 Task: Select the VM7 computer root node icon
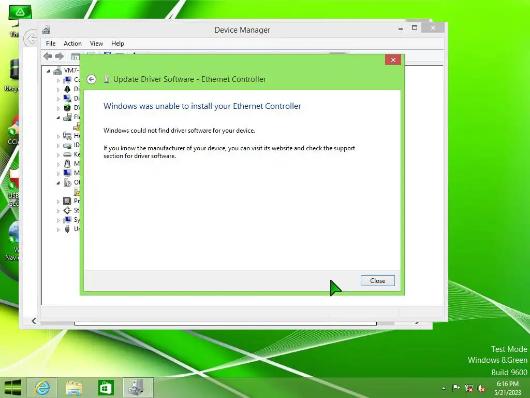pyautogui.click(x=58, y=70)
